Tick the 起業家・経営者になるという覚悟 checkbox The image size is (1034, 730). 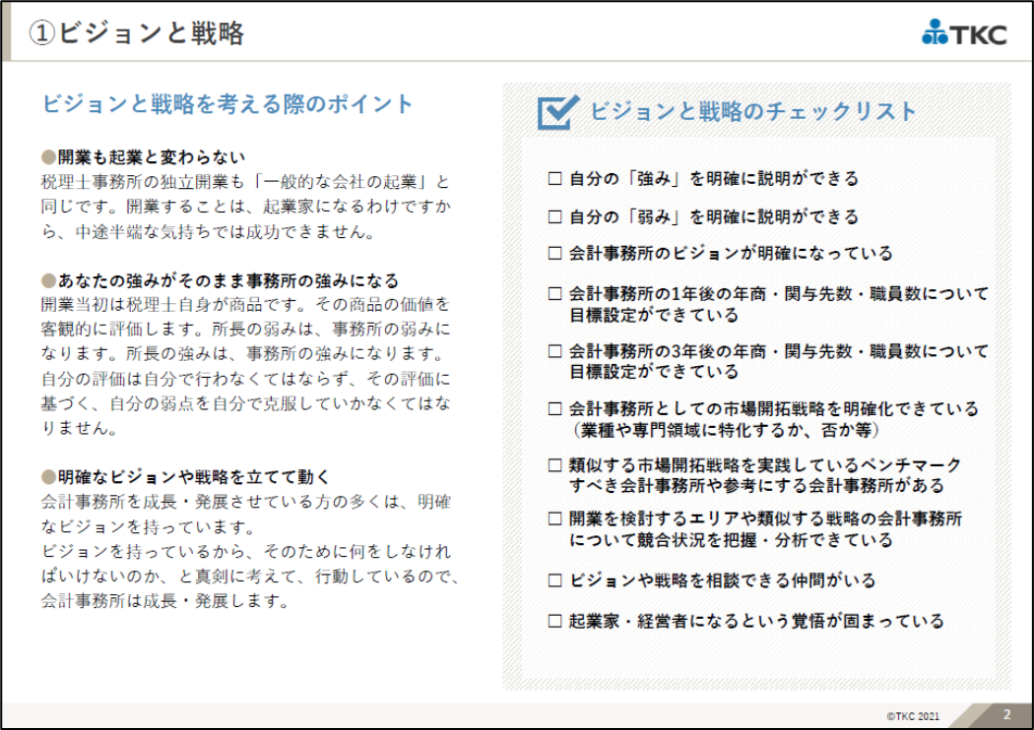point(555,621)
